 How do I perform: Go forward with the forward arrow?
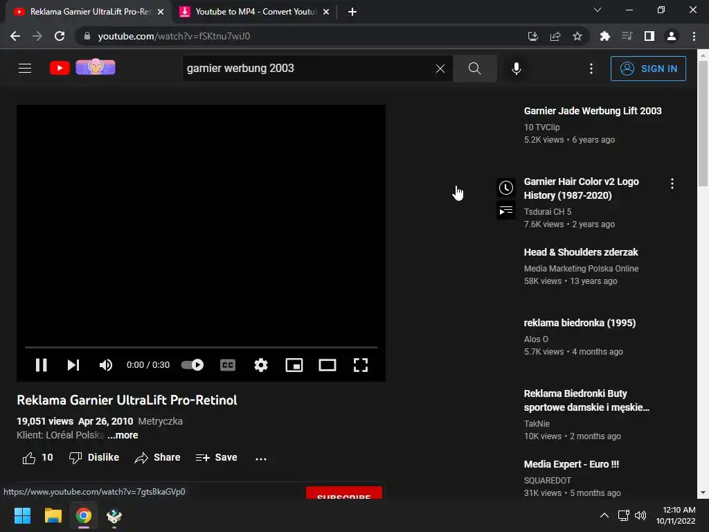[37, 36]
